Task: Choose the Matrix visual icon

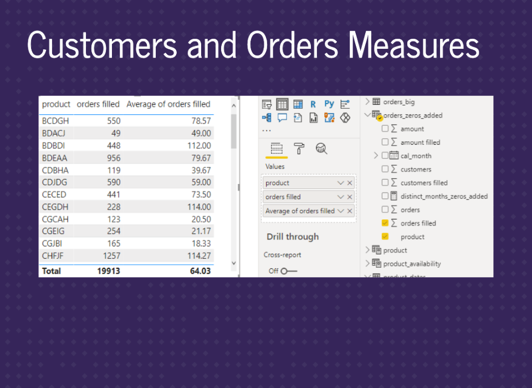Action: (x=298, y=104)
